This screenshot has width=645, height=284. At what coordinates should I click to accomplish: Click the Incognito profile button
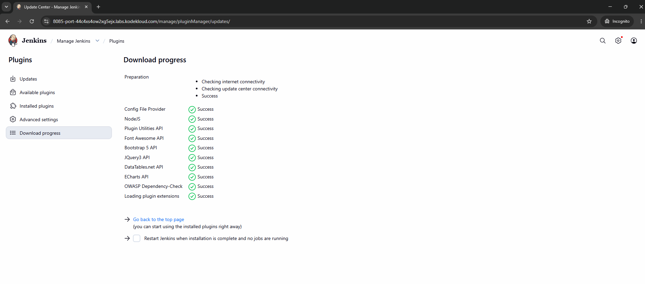pyautogui.click(x=617, y=21)
